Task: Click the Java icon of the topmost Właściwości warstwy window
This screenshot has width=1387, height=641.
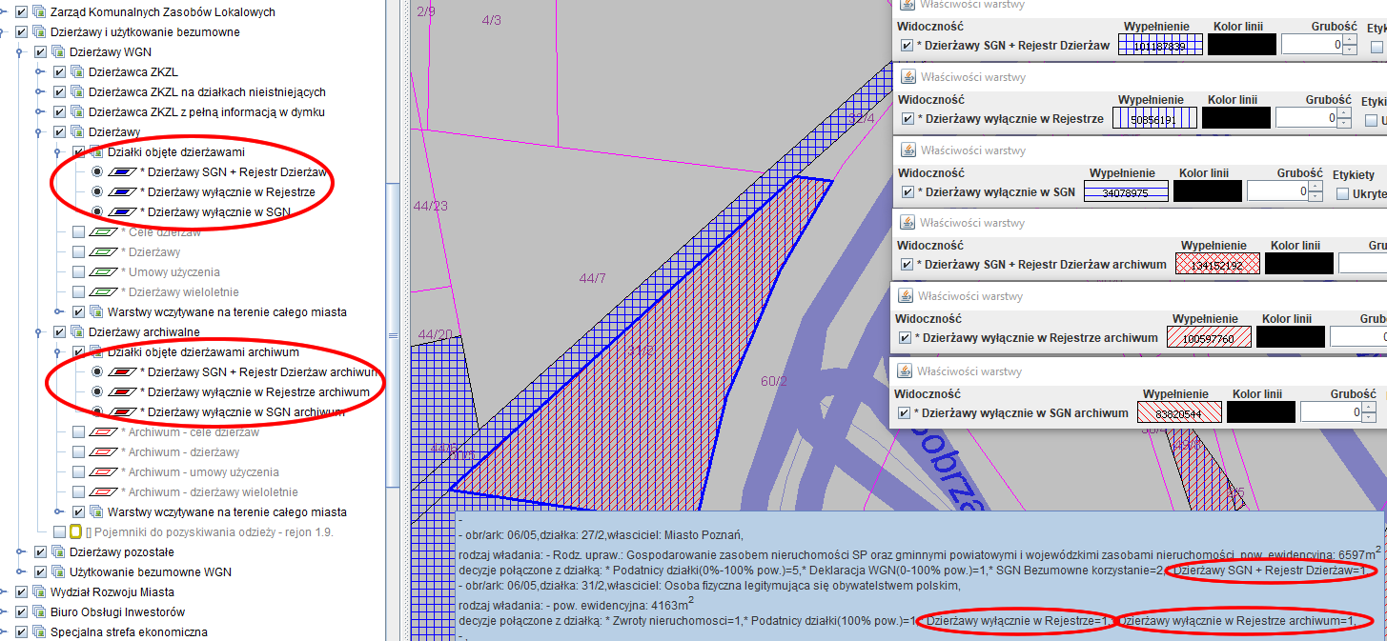Action: click(x=908, y=5)
